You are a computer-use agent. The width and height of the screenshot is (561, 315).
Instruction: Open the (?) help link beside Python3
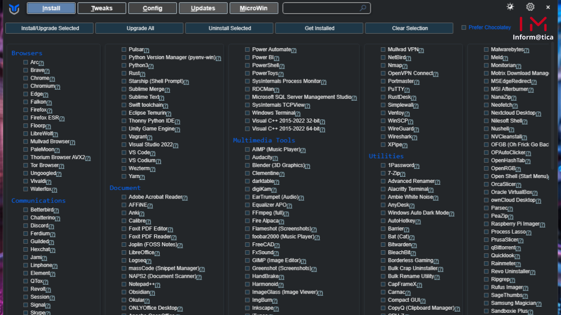pos(151,66)
